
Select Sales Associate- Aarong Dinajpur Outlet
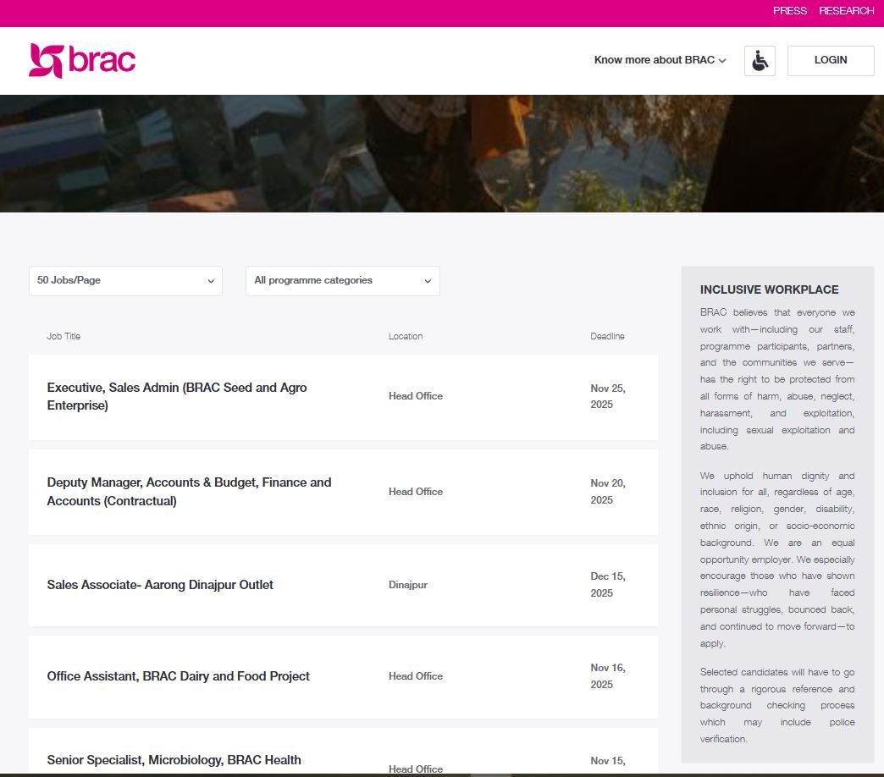coord(160,585)
